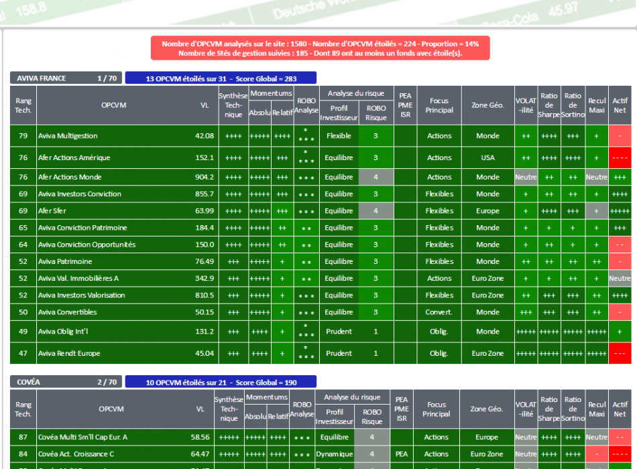
Task: Click Dynamique profile of Covéa Act. Croissance C
Action: 335,454
